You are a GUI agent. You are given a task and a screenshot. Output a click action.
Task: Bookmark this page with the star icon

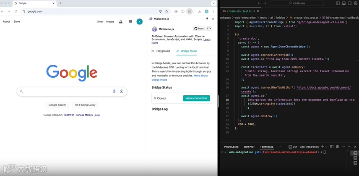[166, 11]
